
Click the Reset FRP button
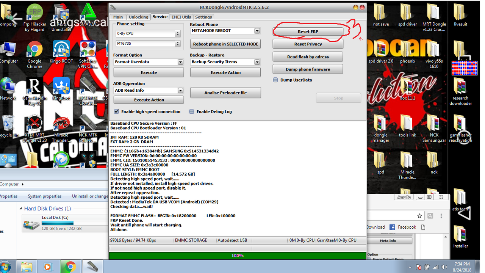pos(308,32)
